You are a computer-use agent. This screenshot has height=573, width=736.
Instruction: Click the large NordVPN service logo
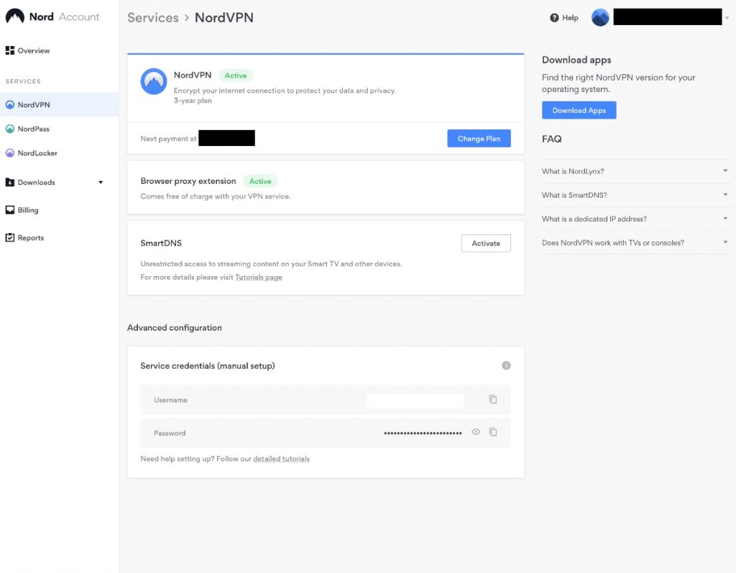[154, 81]
